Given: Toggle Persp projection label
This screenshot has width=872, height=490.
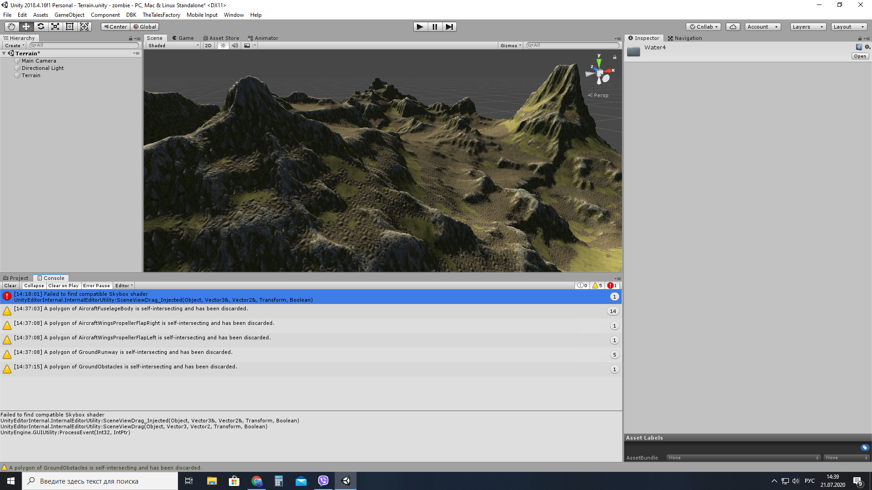Looking at the screenshot, I should pos(598,95).
